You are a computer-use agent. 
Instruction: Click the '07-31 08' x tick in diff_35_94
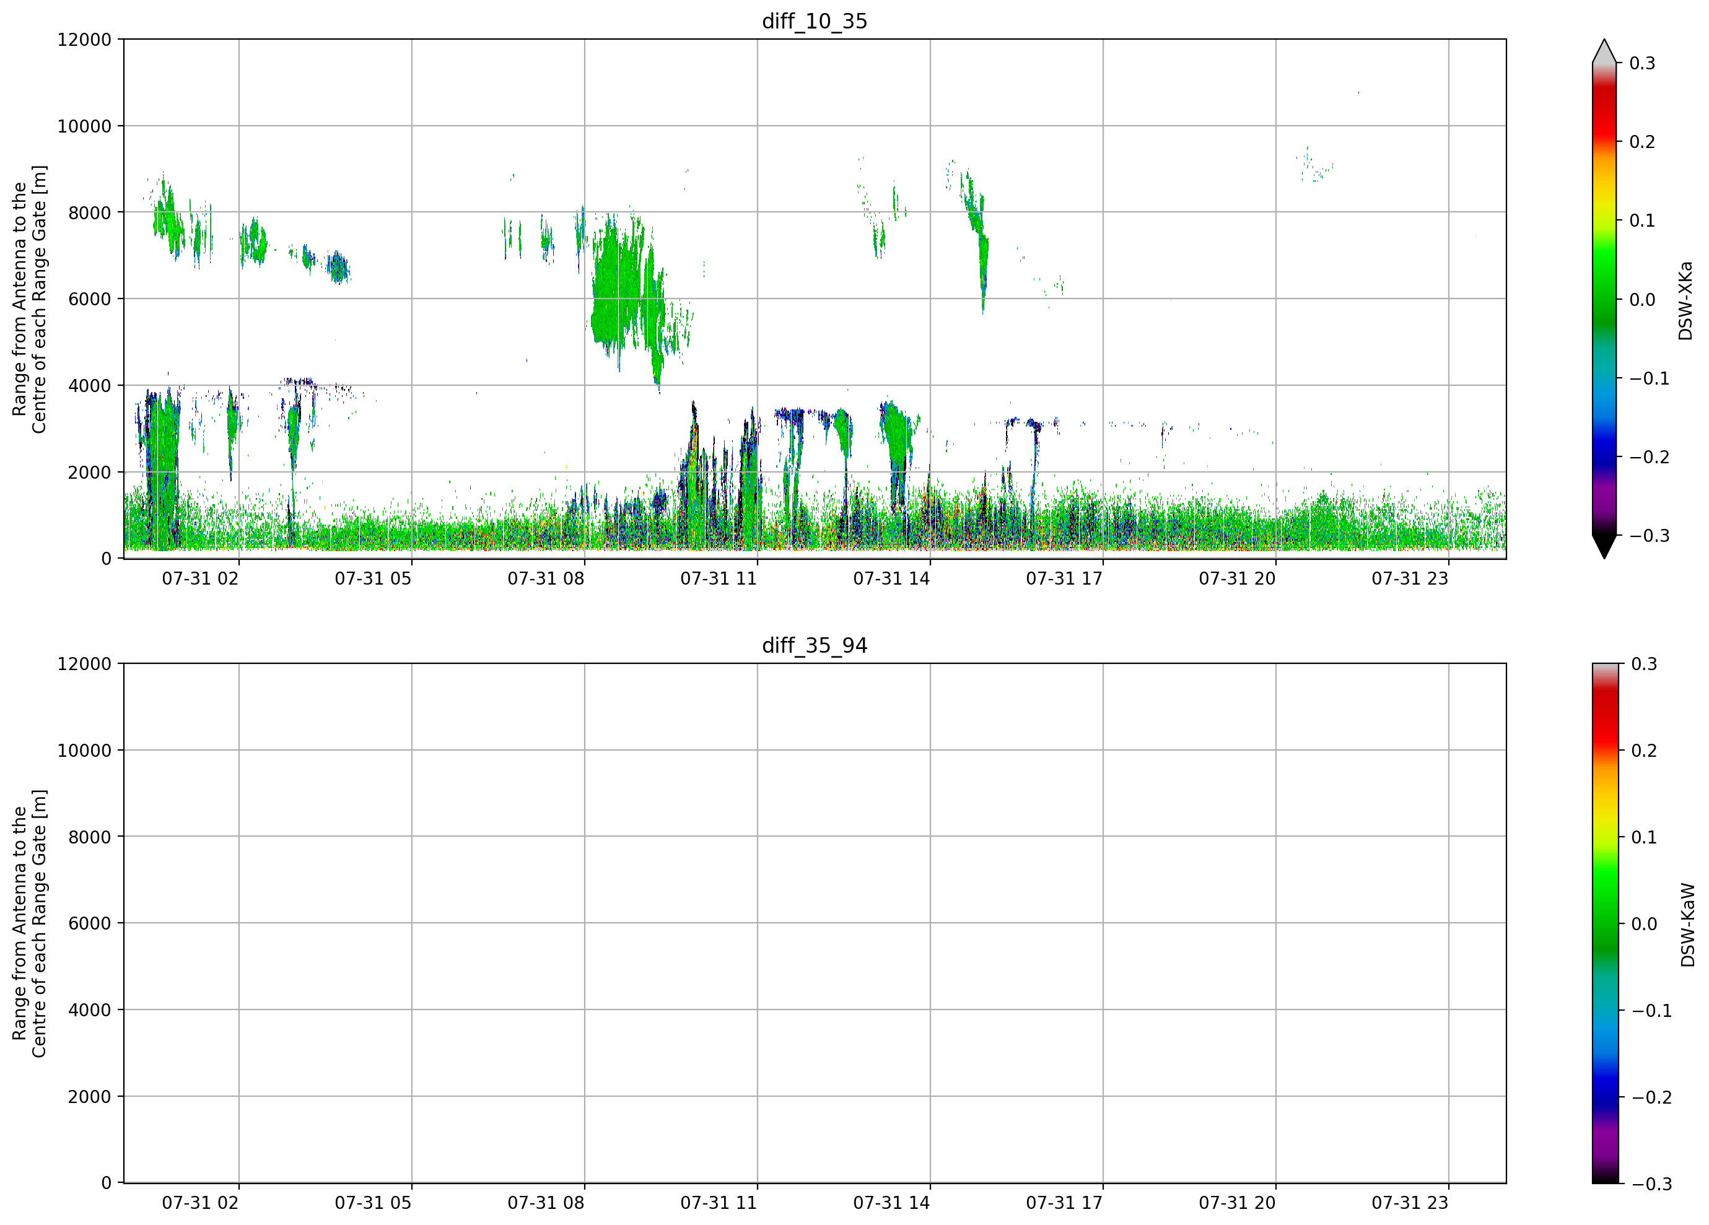click(546, 1203)
